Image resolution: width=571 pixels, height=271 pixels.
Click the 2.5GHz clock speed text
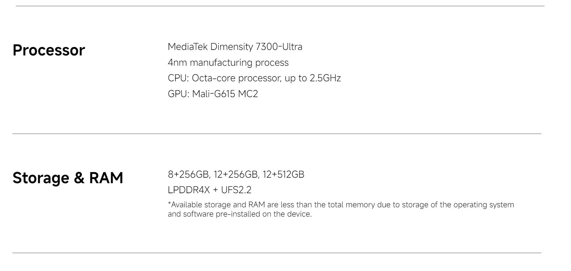pyautogui.click(x=325, y=78)
